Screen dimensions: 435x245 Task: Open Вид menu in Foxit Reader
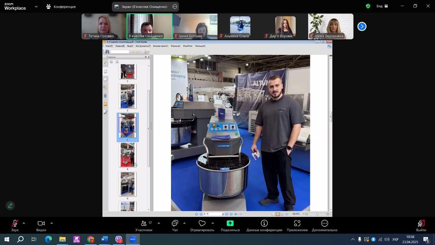click(130, 46)
